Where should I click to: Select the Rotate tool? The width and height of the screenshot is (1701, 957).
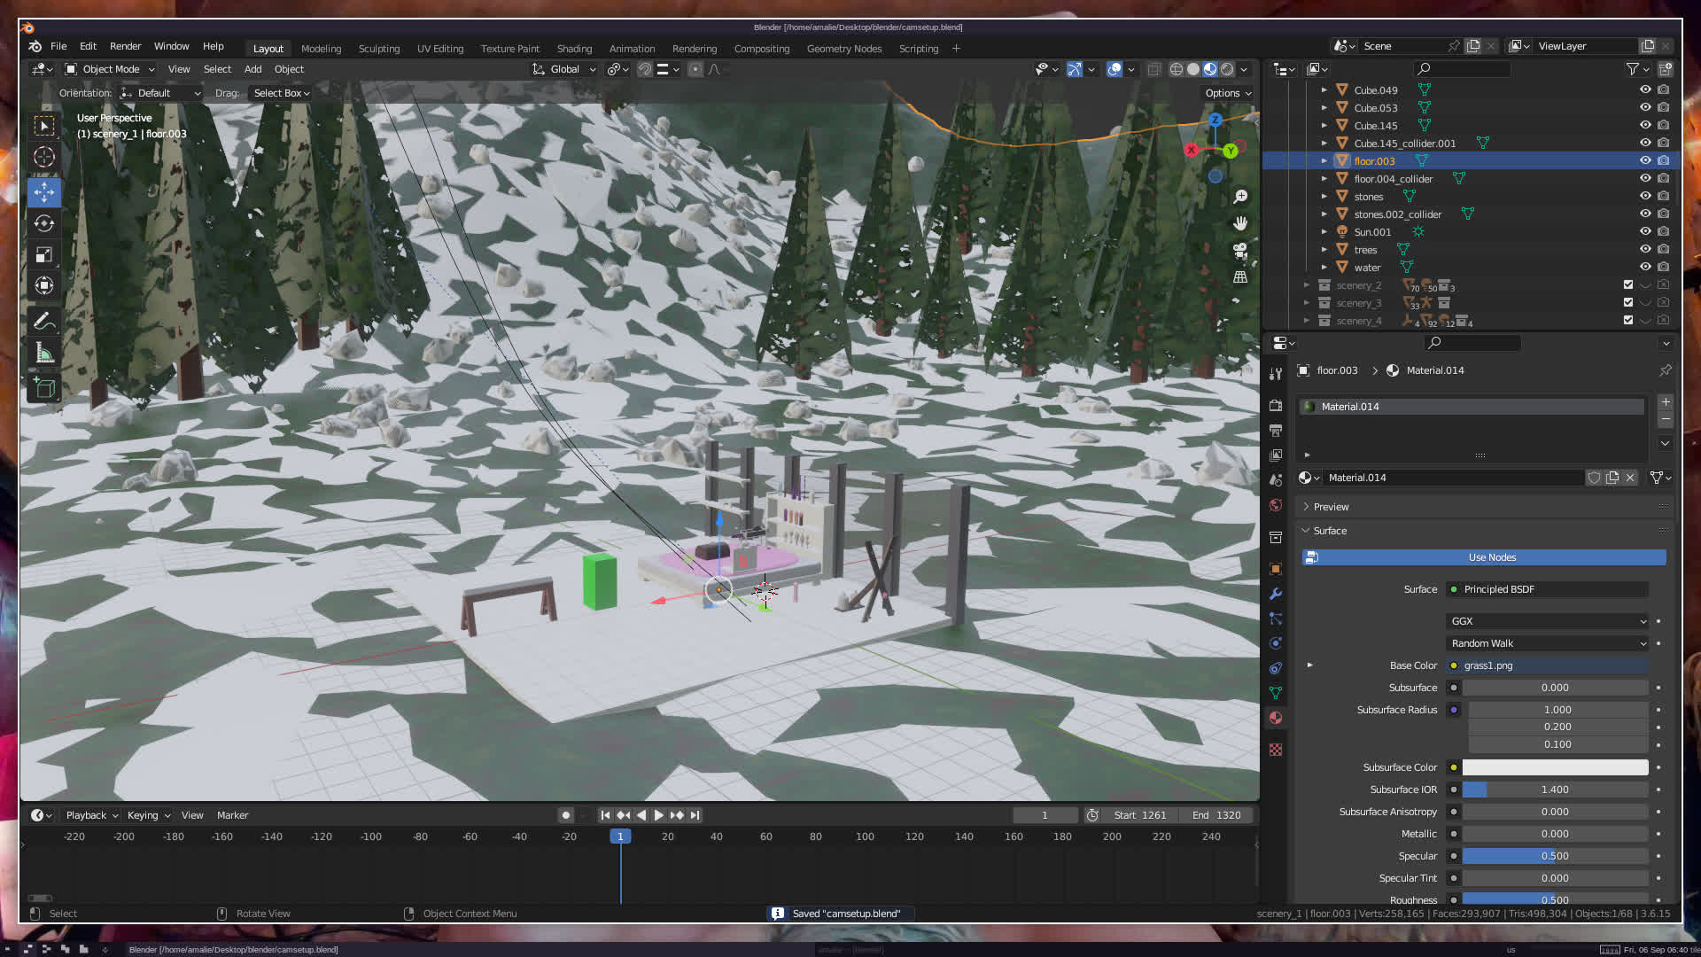click(43, 223)
